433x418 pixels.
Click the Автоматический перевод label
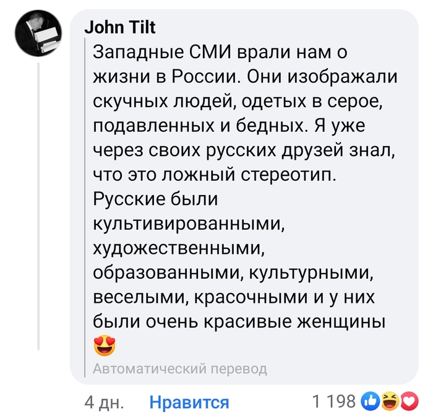tap(179, 369)
